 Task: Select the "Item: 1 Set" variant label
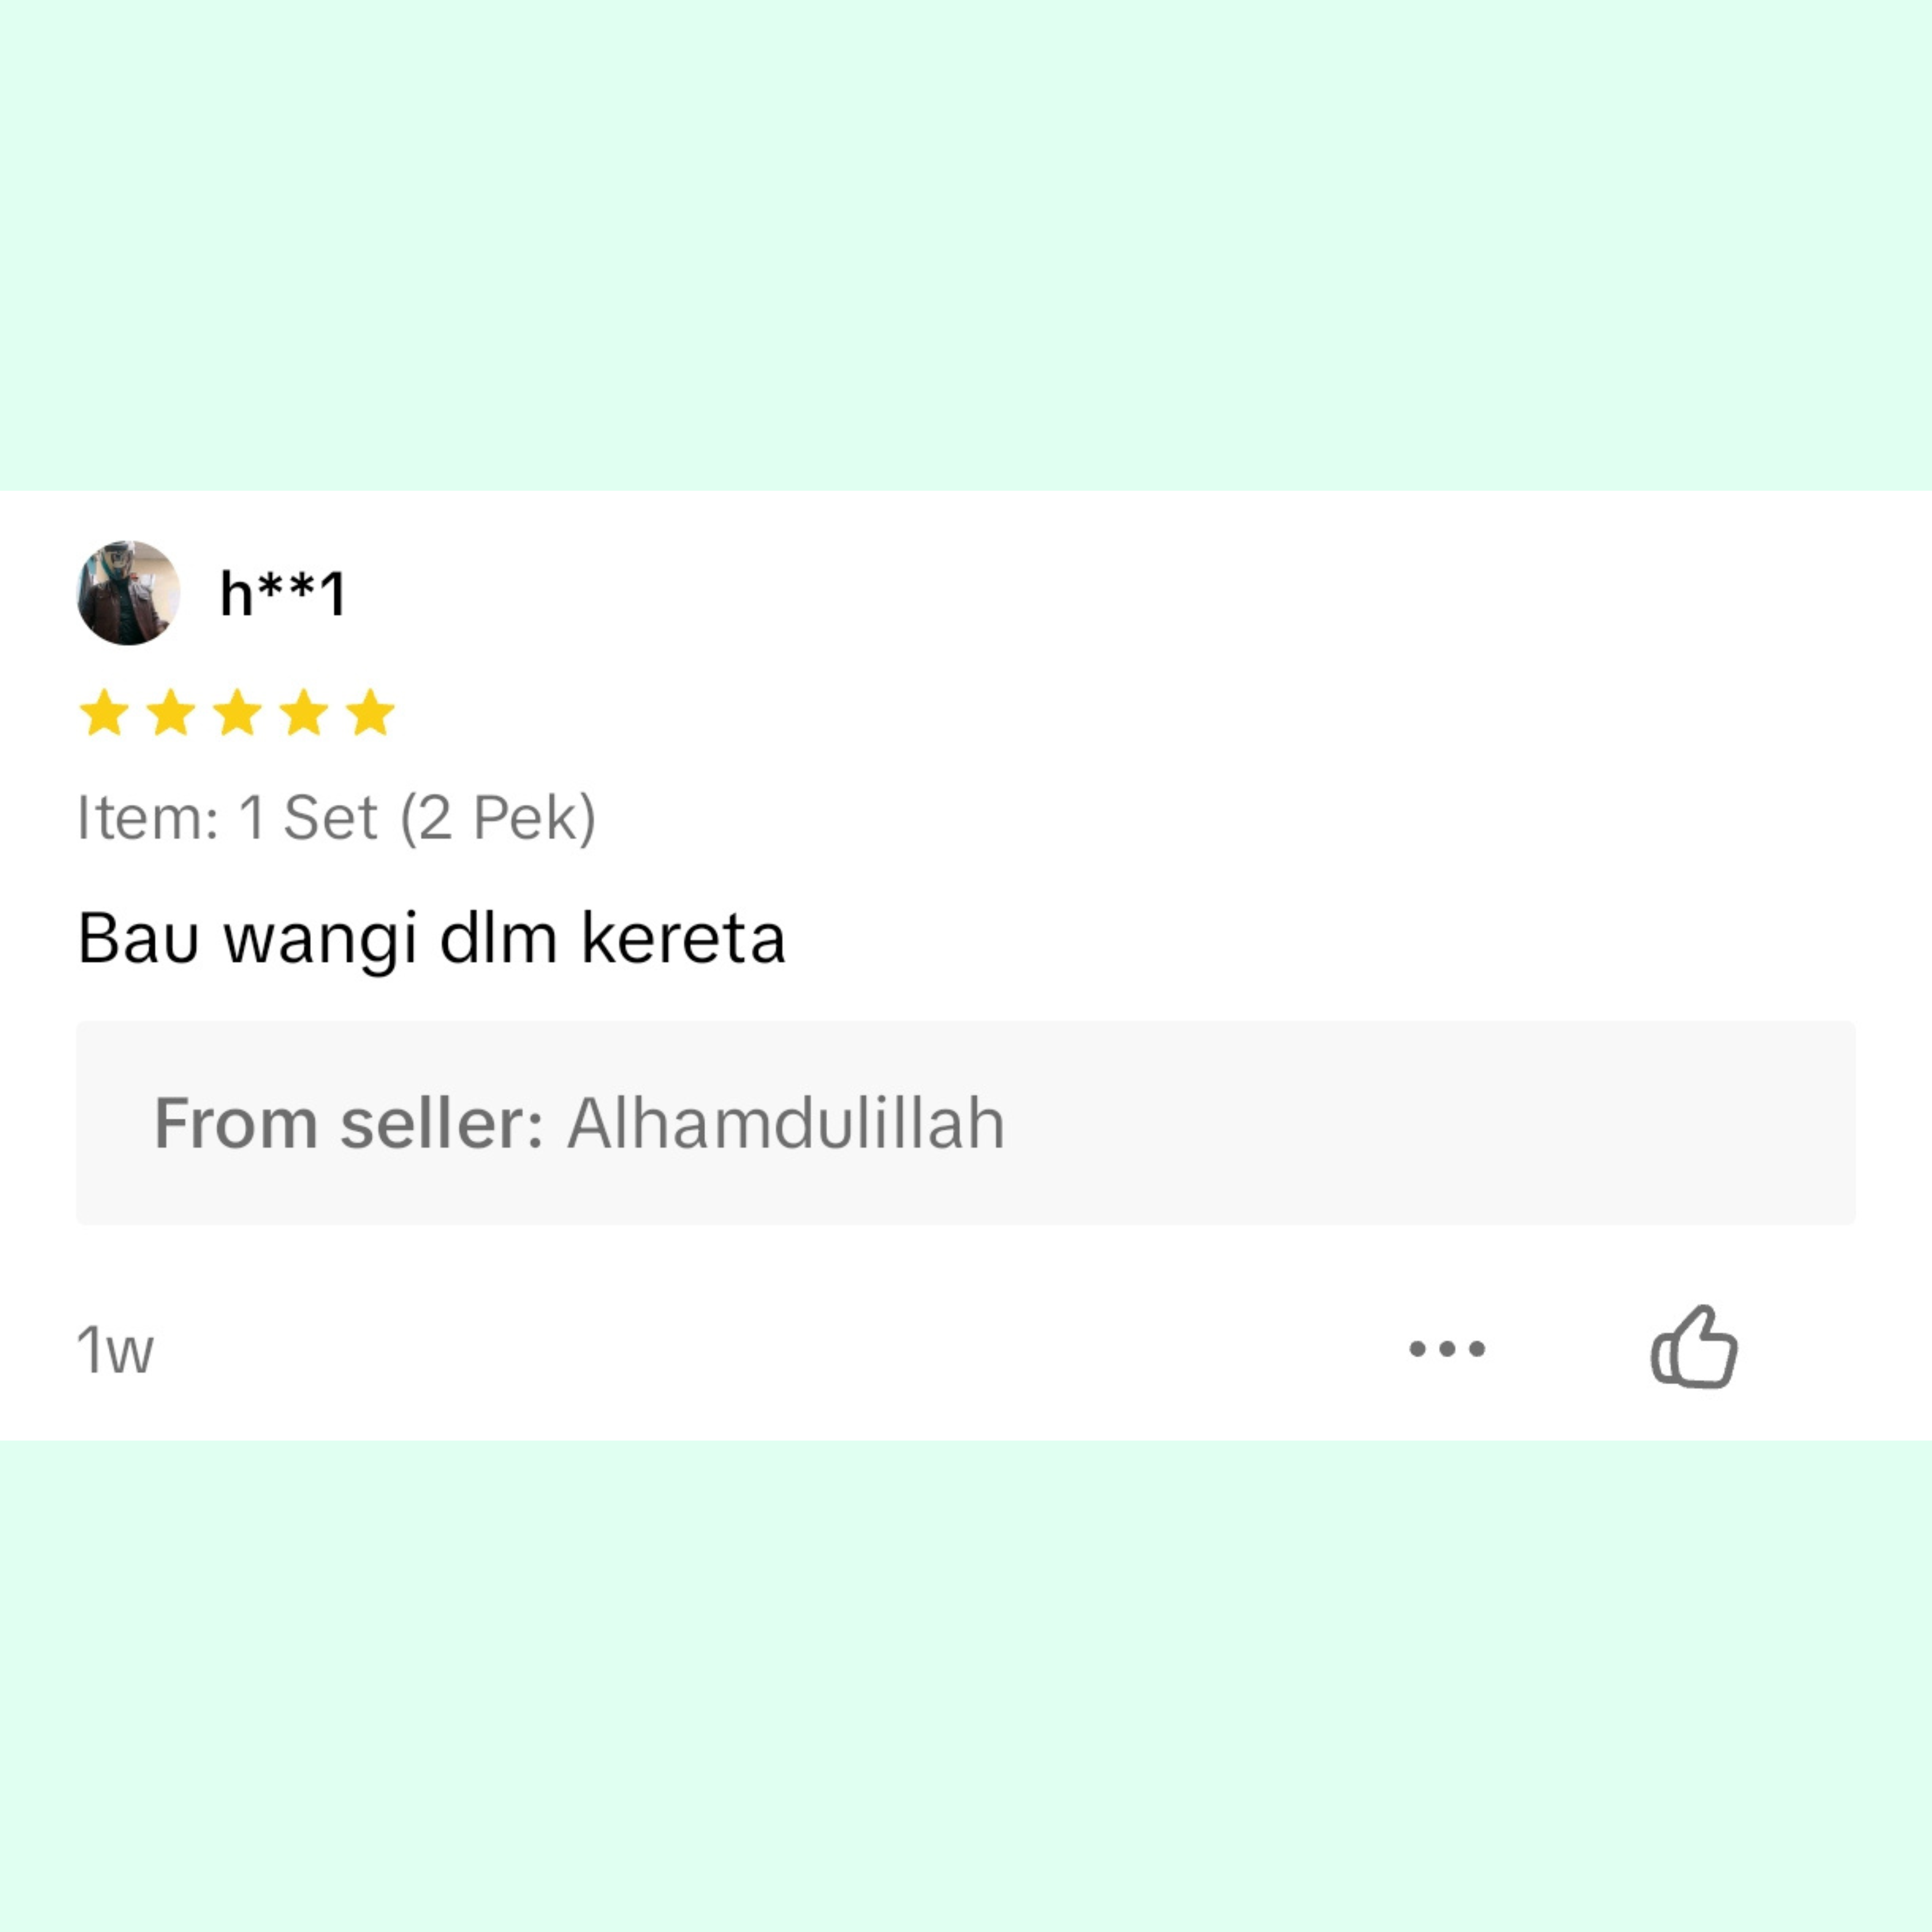point(228,817)
